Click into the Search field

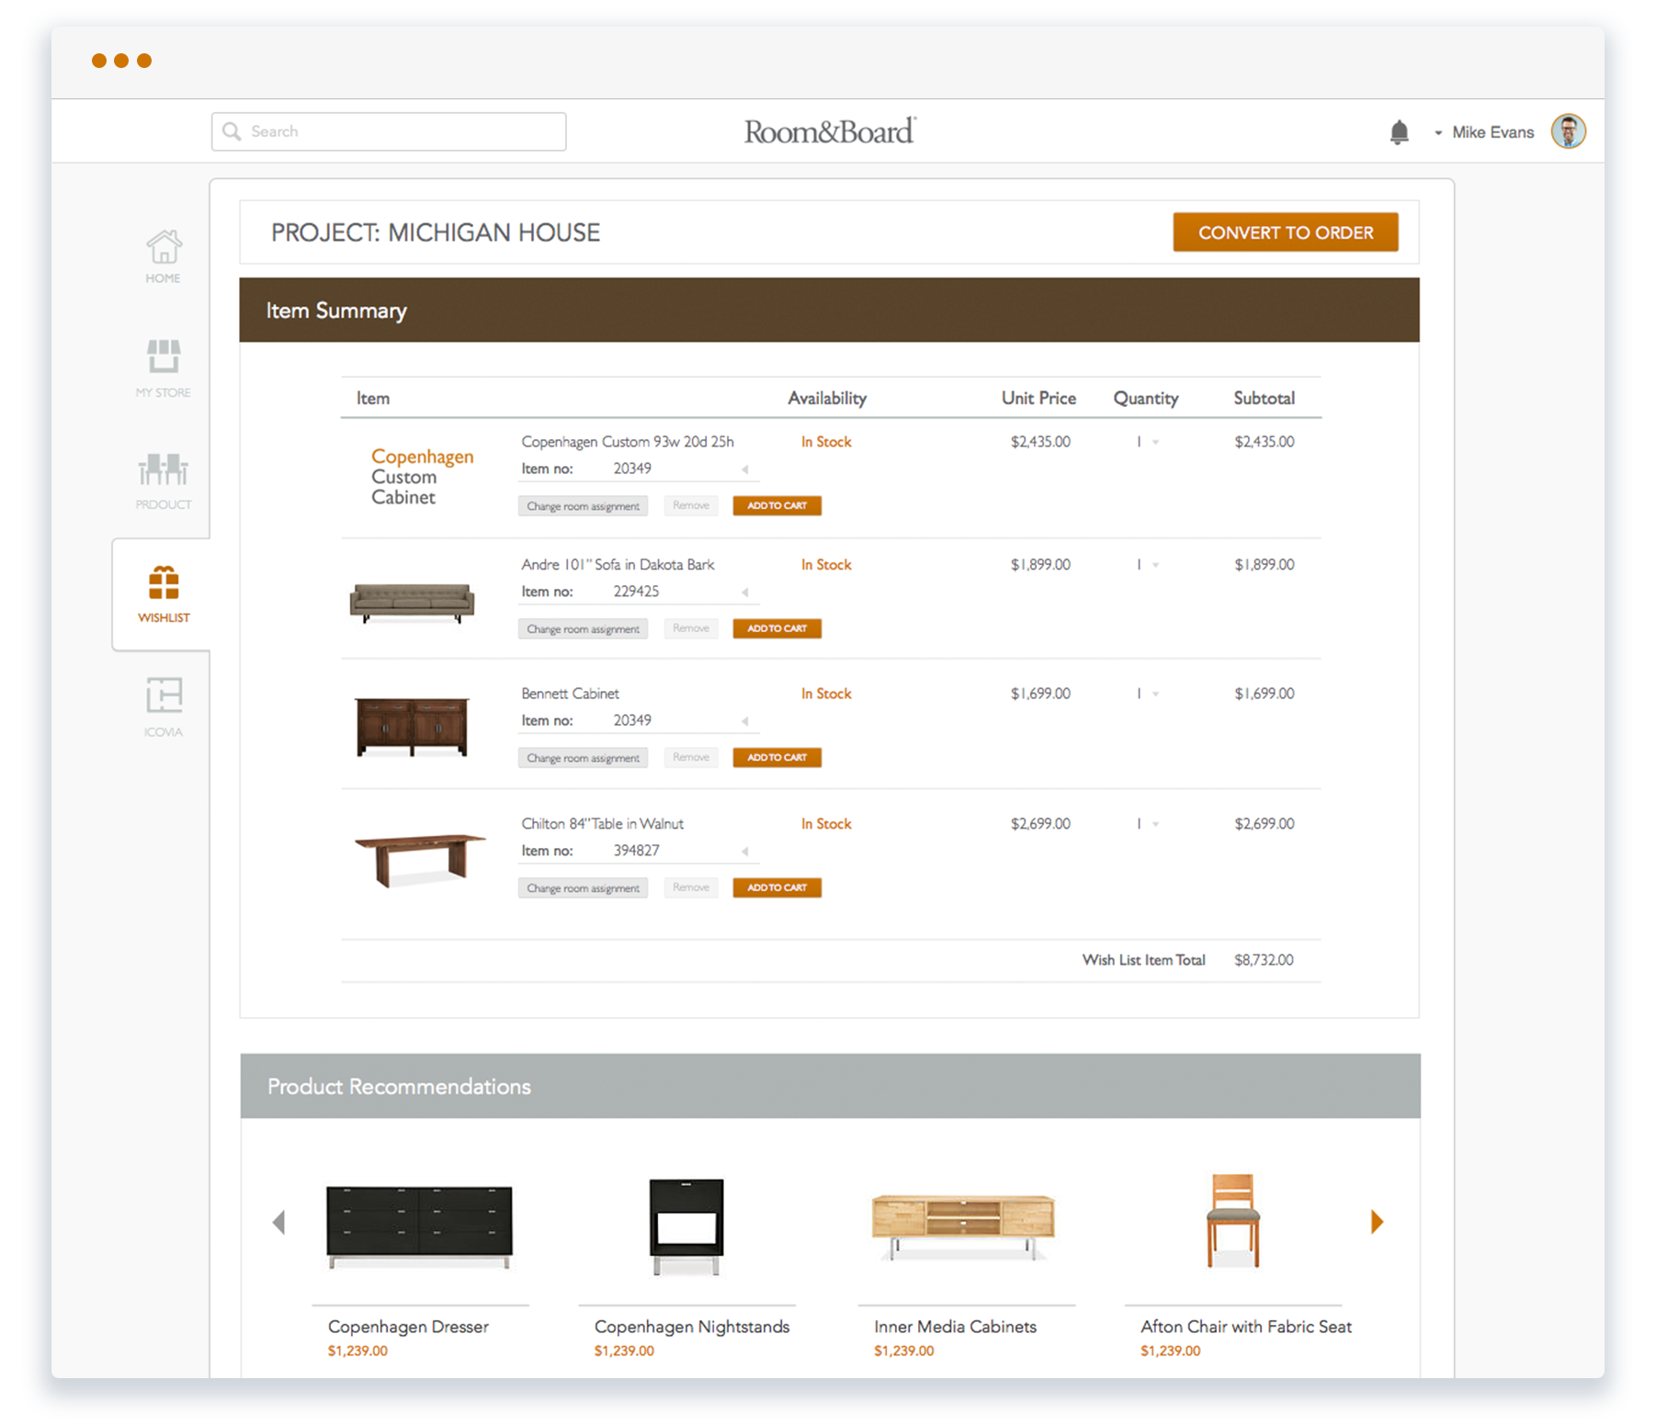pos(389,131)
